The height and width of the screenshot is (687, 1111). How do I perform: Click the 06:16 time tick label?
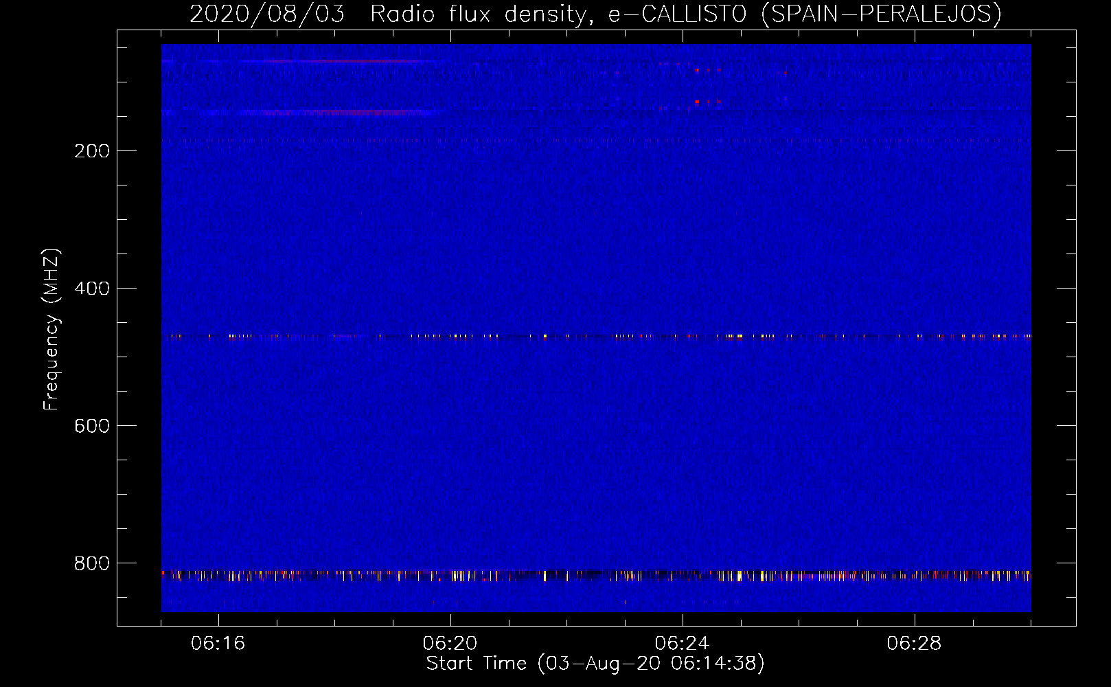tap(218, 644)
